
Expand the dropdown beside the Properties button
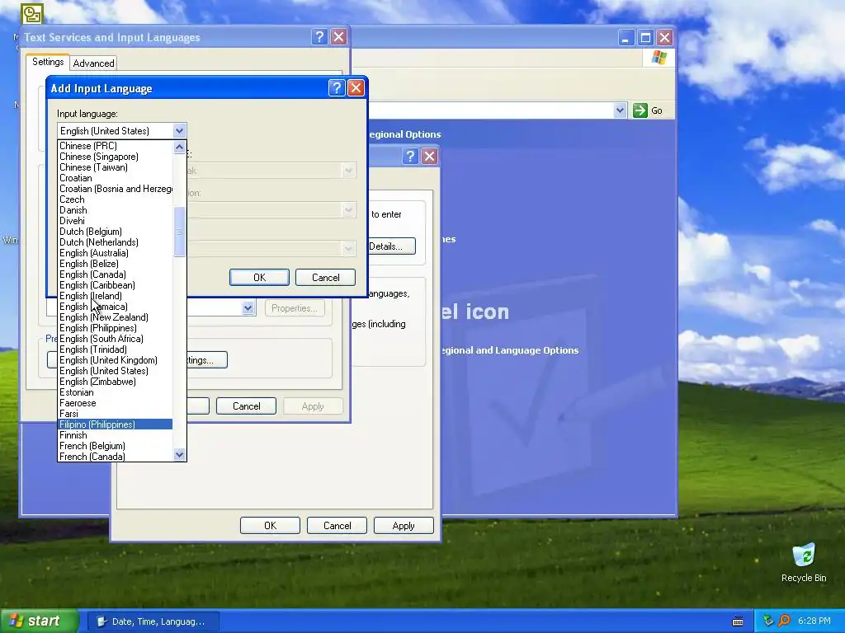pos(248,308)
